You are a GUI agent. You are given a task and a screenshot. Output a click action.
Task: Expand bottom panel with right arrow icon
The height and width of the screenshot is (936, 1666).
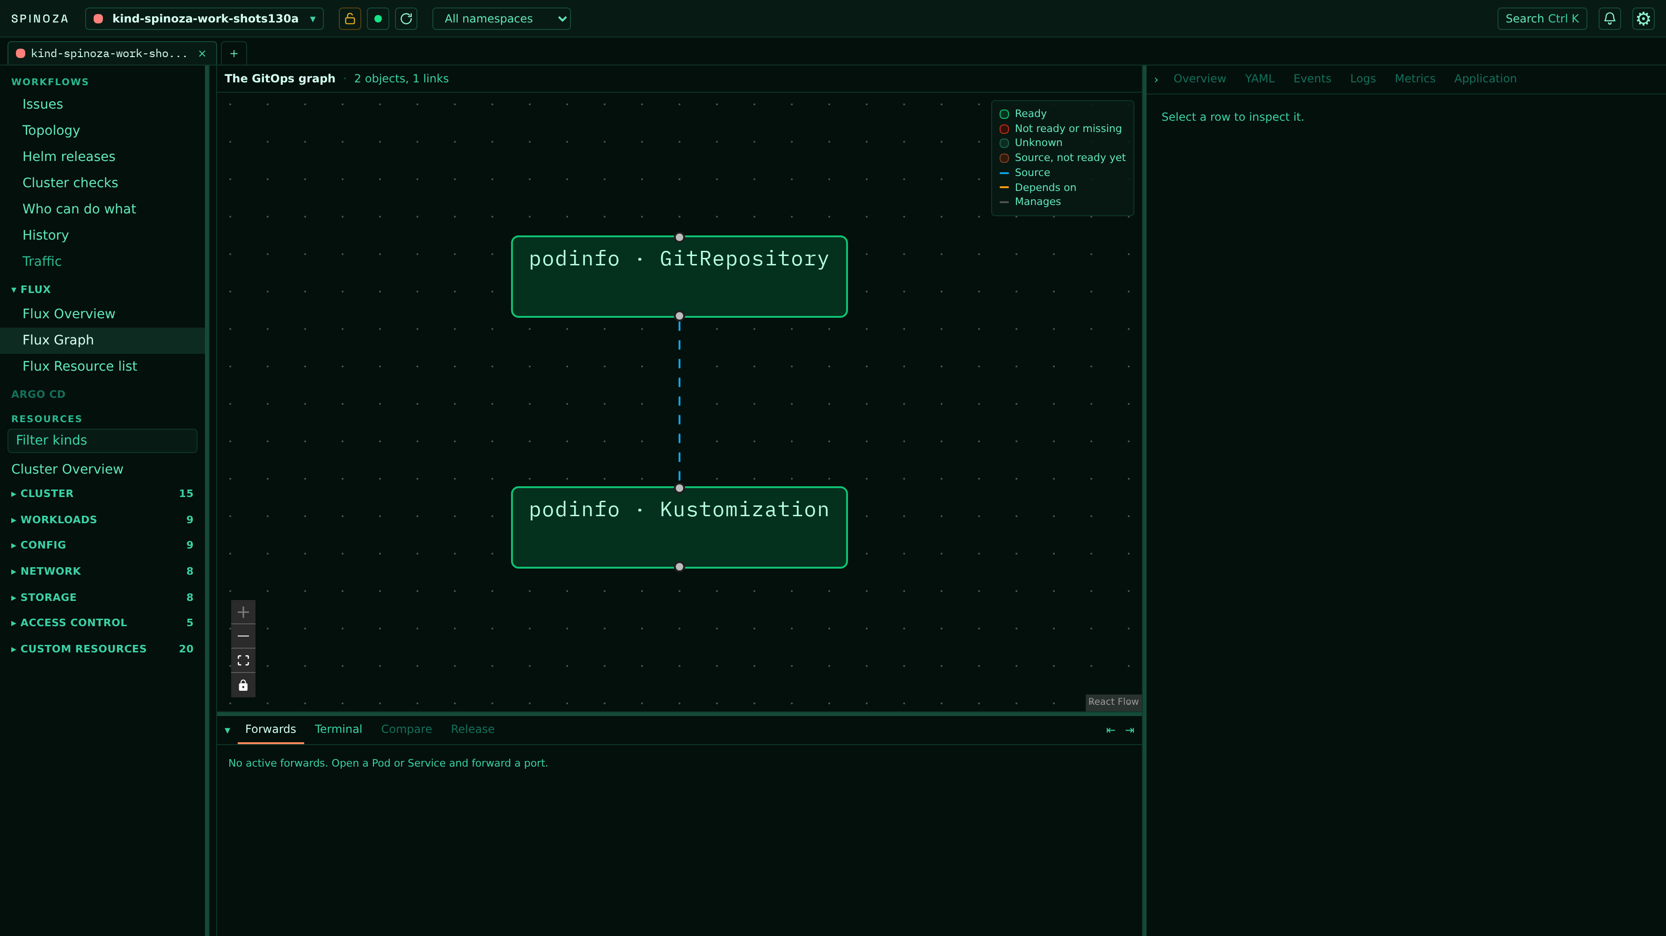pos(1130,730)
